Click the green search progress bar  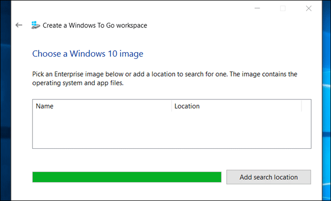coord(127,177)
